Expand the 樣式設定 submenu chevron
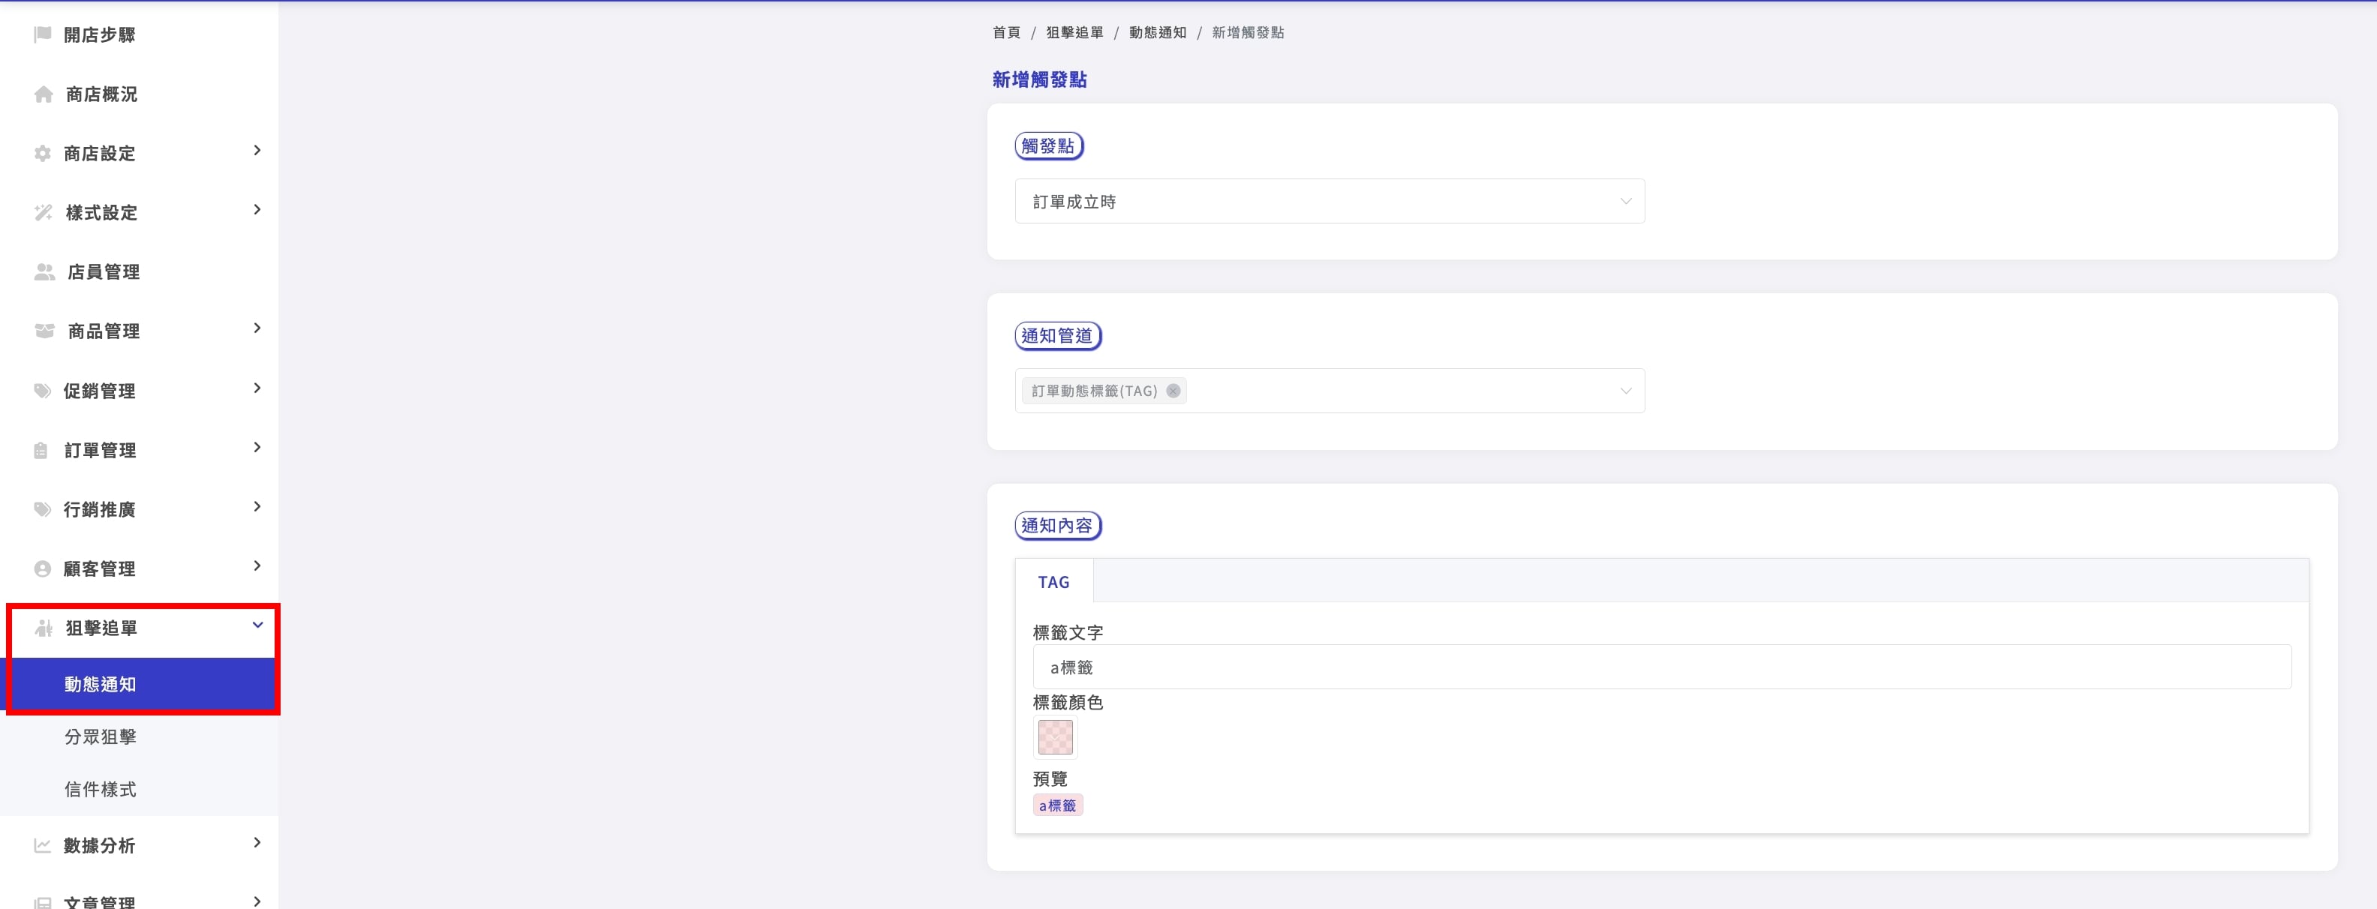Image resolution: width=2377 pixels, height=909 pixels. point(257,209)
